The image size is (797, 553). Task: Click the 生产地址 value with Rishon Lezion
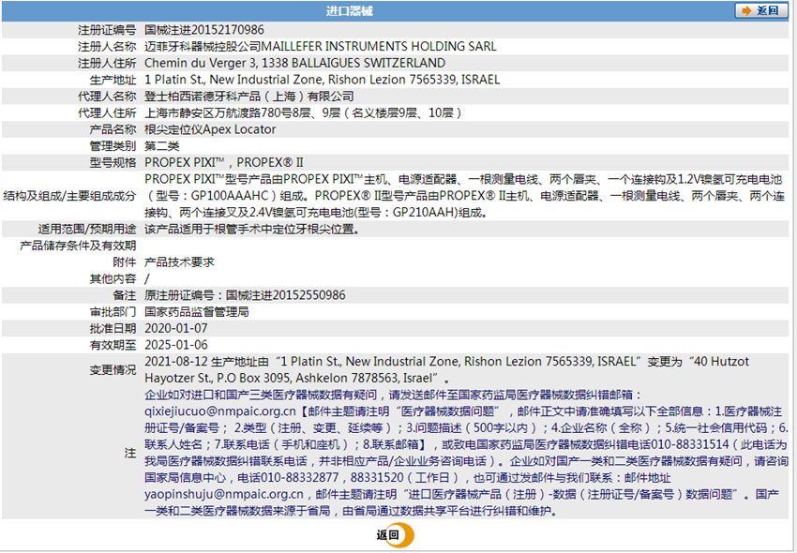(323, 80)
